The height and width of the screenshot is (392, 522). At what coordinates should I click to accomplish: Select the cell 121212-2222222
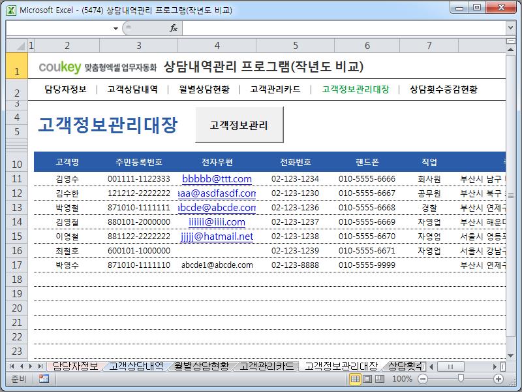(x=139, y=193)
